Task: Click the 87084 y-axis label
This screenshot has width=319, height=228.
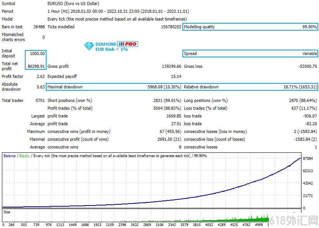Action: click(308, 158)
